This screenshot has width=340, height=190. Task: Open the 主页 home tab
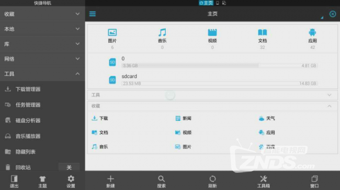206,3
